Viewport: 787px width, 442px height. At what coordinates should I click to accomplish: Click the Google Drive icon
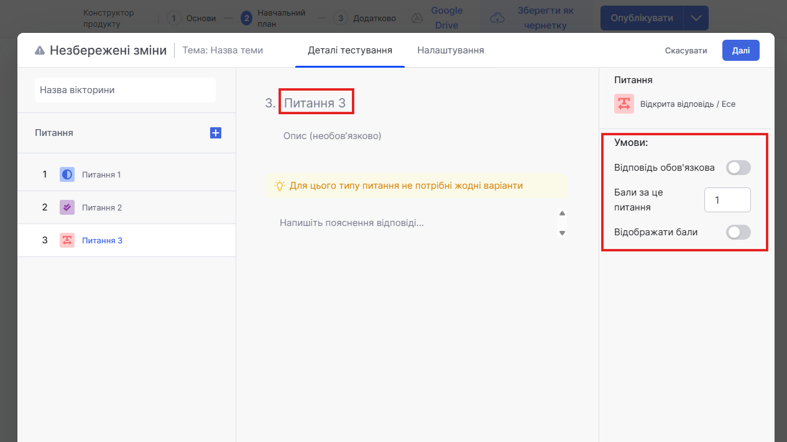tap(417, 18)
